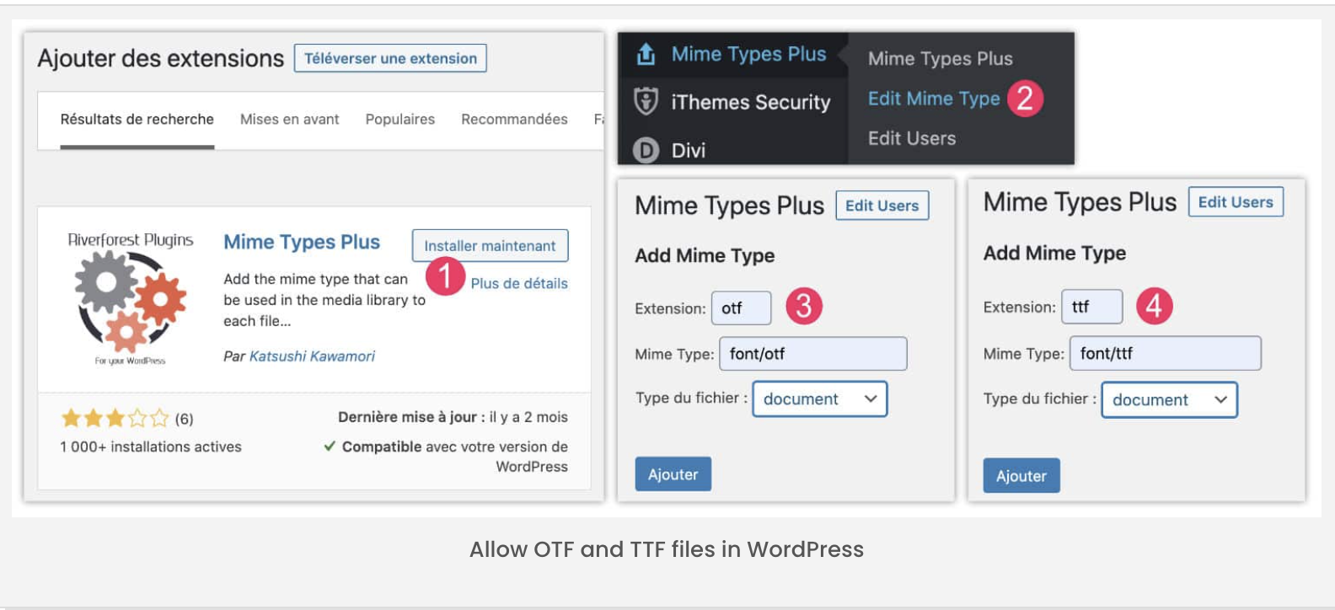
Task: Click the Extension field containing ttf
Action: [1091, 307]
